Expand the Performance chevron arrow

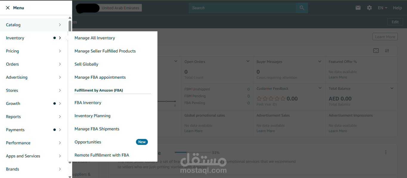point(60,143)
